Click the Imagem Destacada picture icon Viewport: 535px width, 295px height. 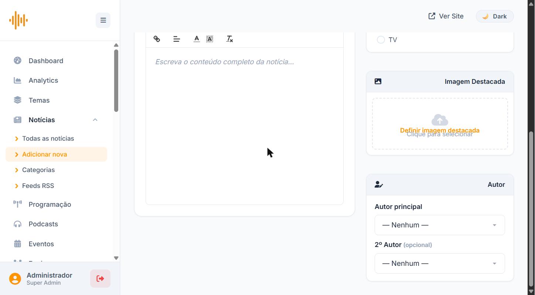(378, 81)
